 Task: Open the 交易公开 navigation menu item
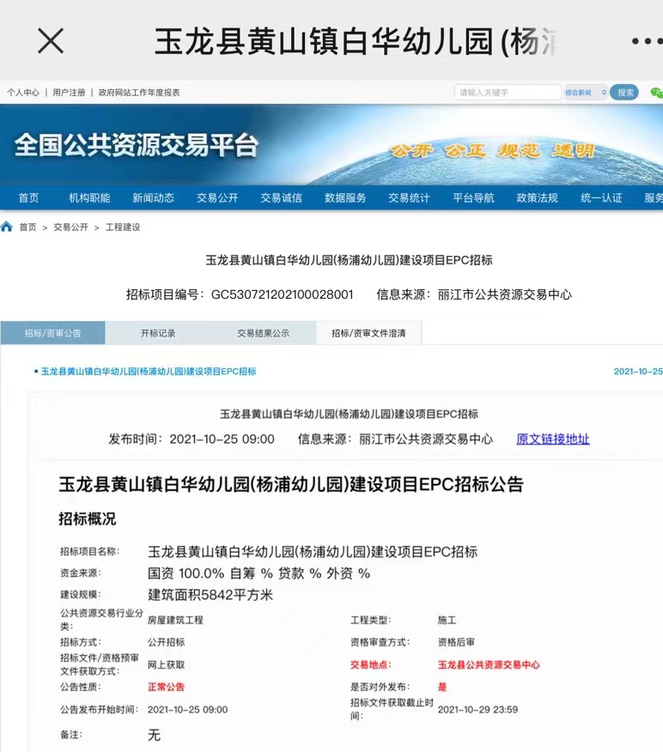(x=217, y=198)
